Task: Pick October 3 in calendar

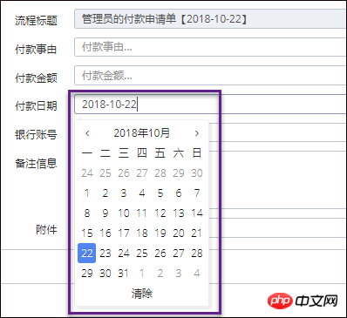Action: point(124,193)
